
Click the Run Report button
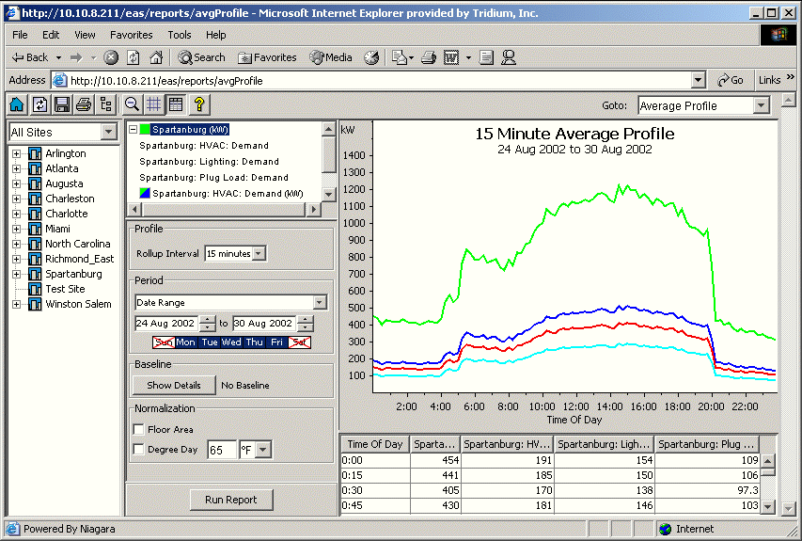pos(230,500)
